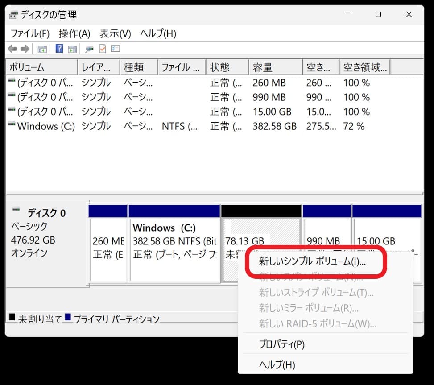Click the Back arrow toolbar icon

[x=12, y=49]
